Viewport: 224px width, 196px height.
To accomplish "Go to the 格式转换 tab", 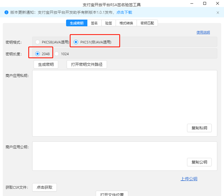I will (x=126, y=23).
